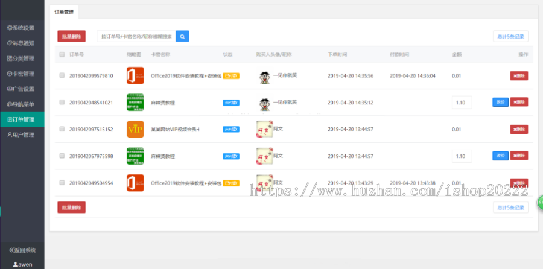Open 系统设置 in the sidebar
543x269 pixels.
(22, 28)
